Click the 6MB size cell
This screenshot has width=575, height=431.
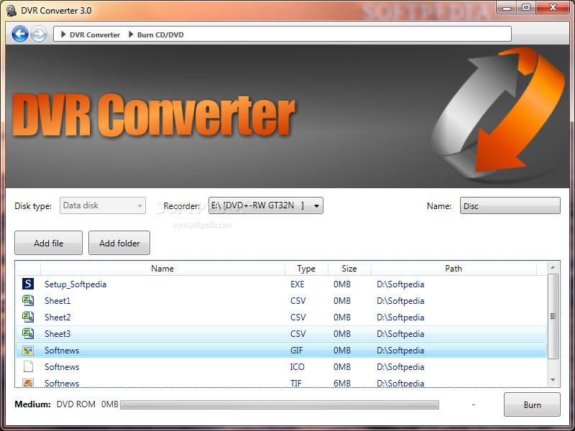click(x=342, y=383)
